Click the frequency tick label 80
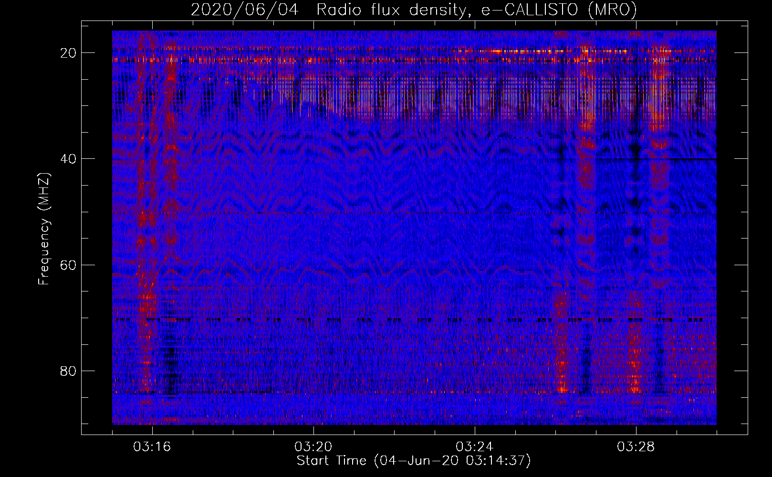This screenshot has width=772, height=477. [x=69, y=371]
